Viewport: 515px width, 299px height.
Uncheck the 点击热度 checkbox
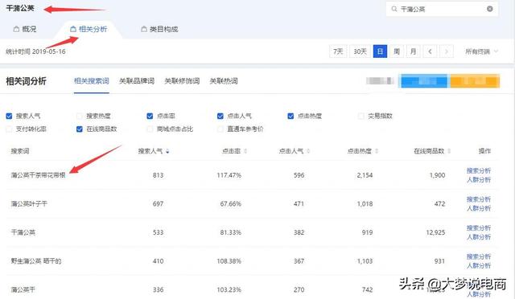[290, 116]
